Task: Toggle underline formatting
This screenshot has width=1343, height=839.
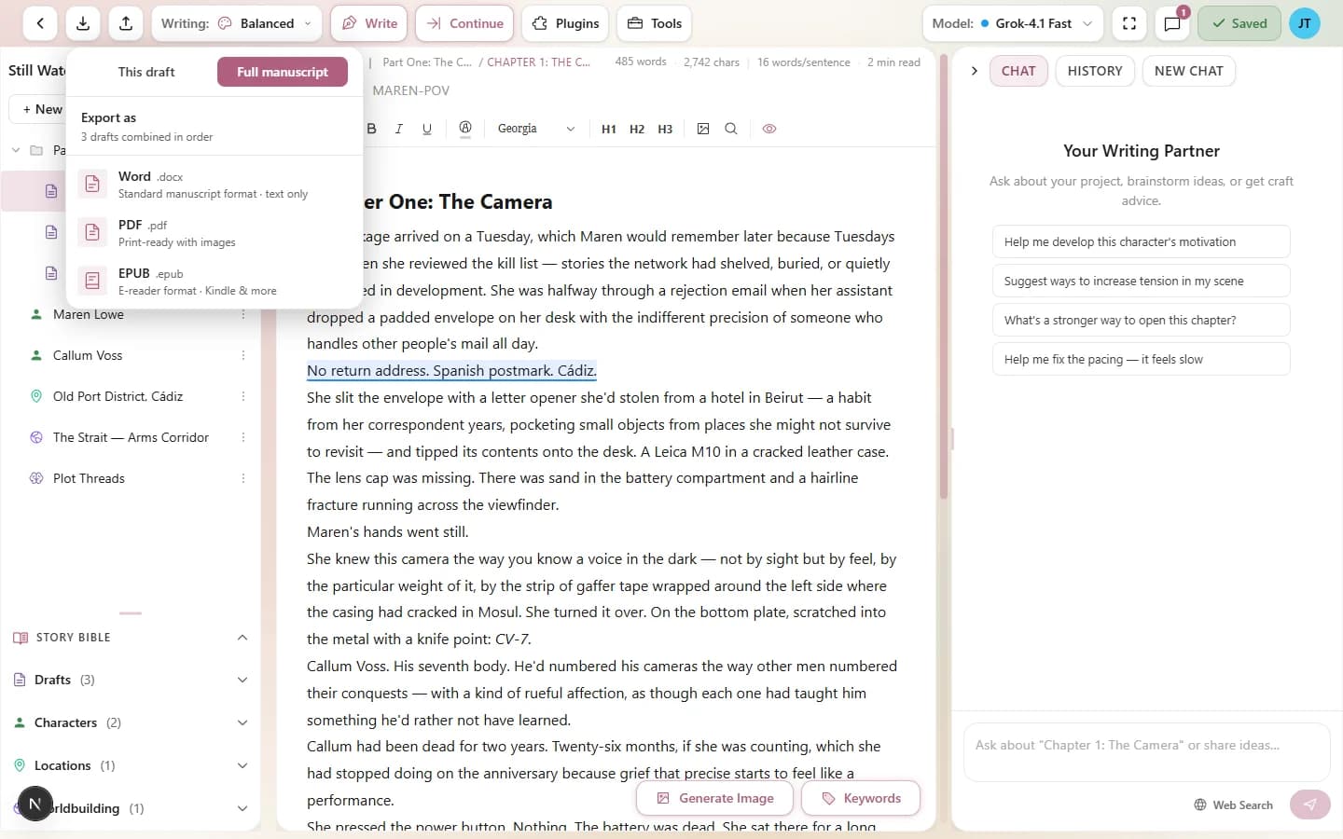Action: (427, 129)
